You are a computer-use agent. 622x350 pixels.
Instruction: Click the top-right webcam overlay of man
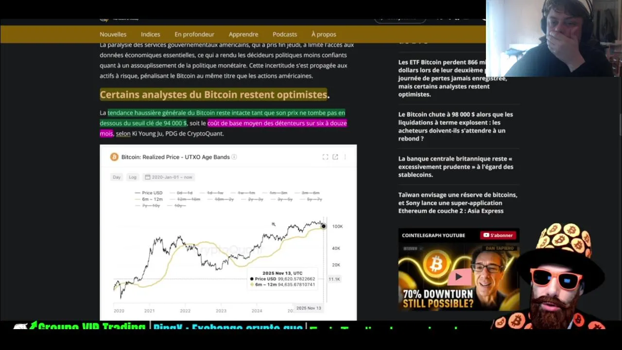coord(553,38)
